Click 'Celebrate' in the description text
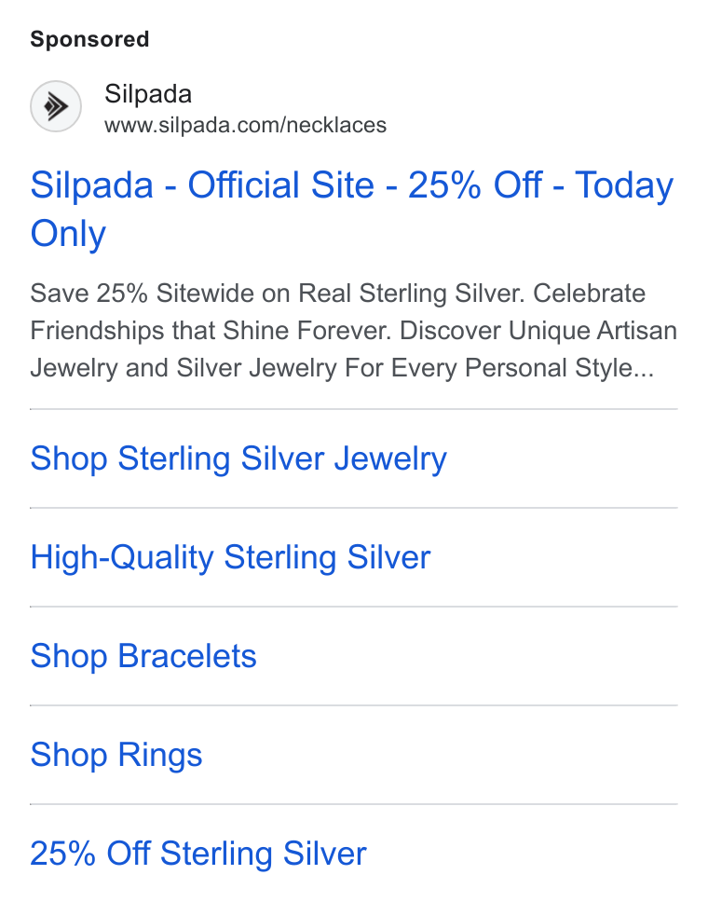The image size is (708, 902). tap(589, 294)
